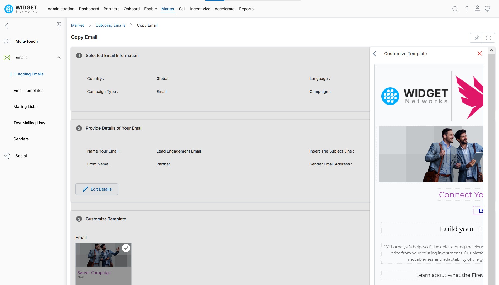
Task: Switch to the Incentivize menu
Action: point(200,9)
